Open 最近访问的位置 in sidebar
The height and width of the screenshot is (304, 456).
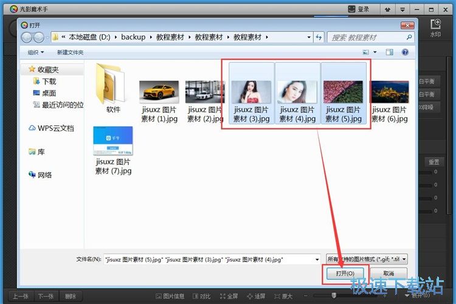[x=58, y=105]
